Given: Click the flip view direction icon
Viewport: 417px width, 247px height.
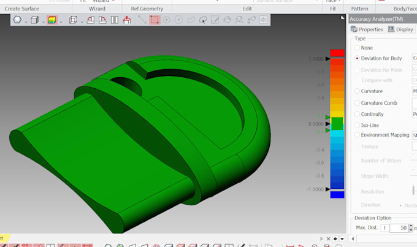Looking at the screenshot, I should pos(115,20).
